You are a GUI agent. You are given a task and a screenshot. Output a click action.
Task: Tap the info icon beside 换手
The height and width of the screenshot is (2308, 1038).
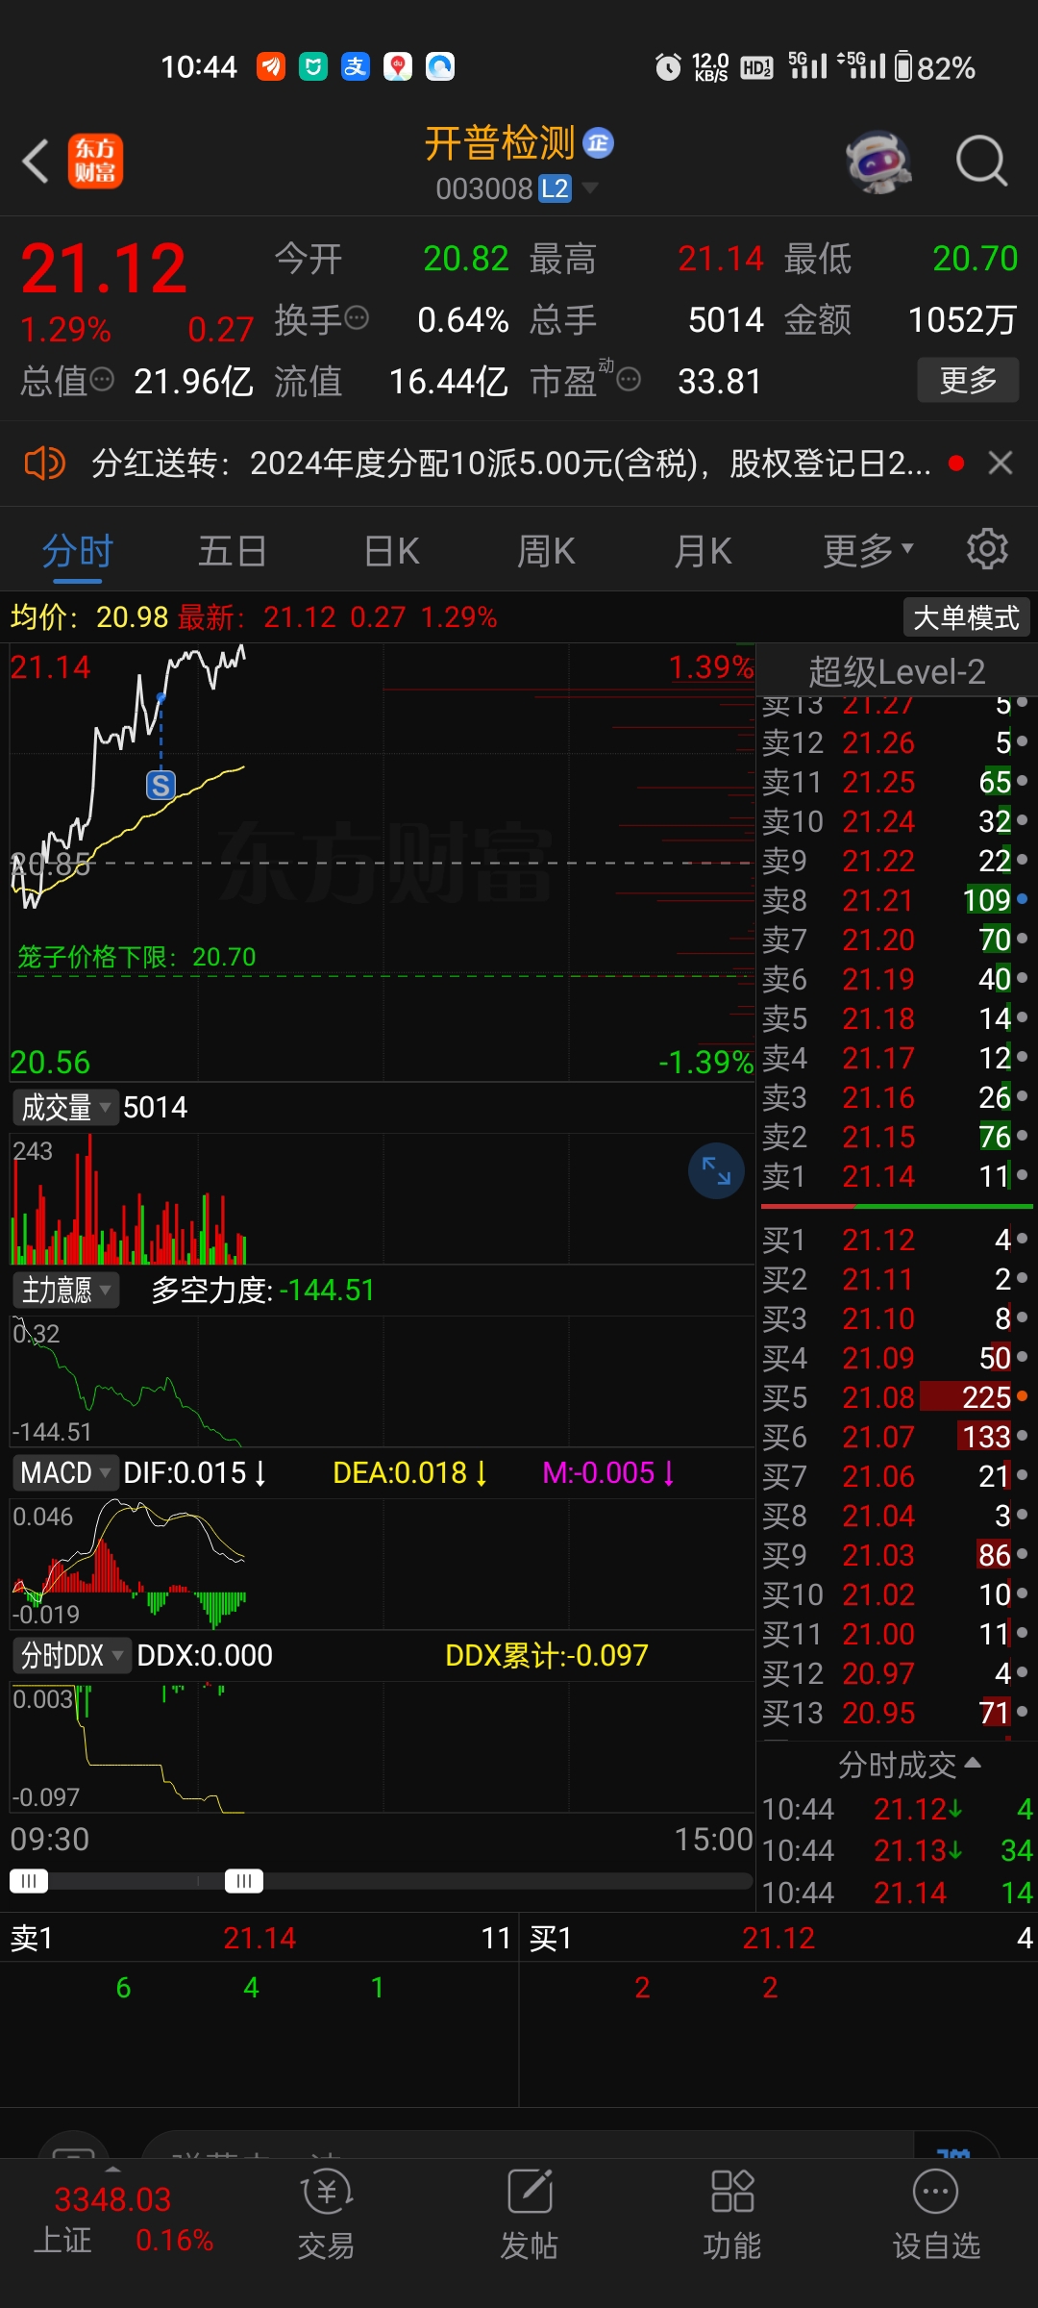click(x=357, y=318)
